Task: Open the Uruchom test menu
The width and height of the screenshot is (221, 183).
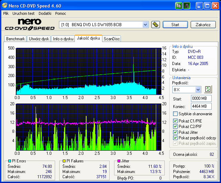Action: point(23,13)
